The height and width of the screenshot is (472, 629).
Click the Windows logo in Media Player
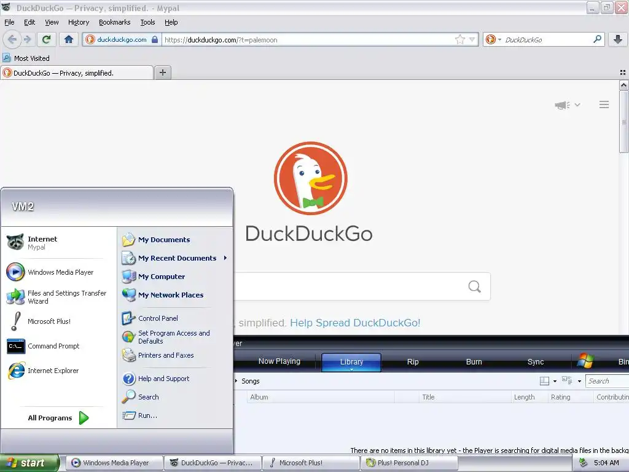coord(585,361)
